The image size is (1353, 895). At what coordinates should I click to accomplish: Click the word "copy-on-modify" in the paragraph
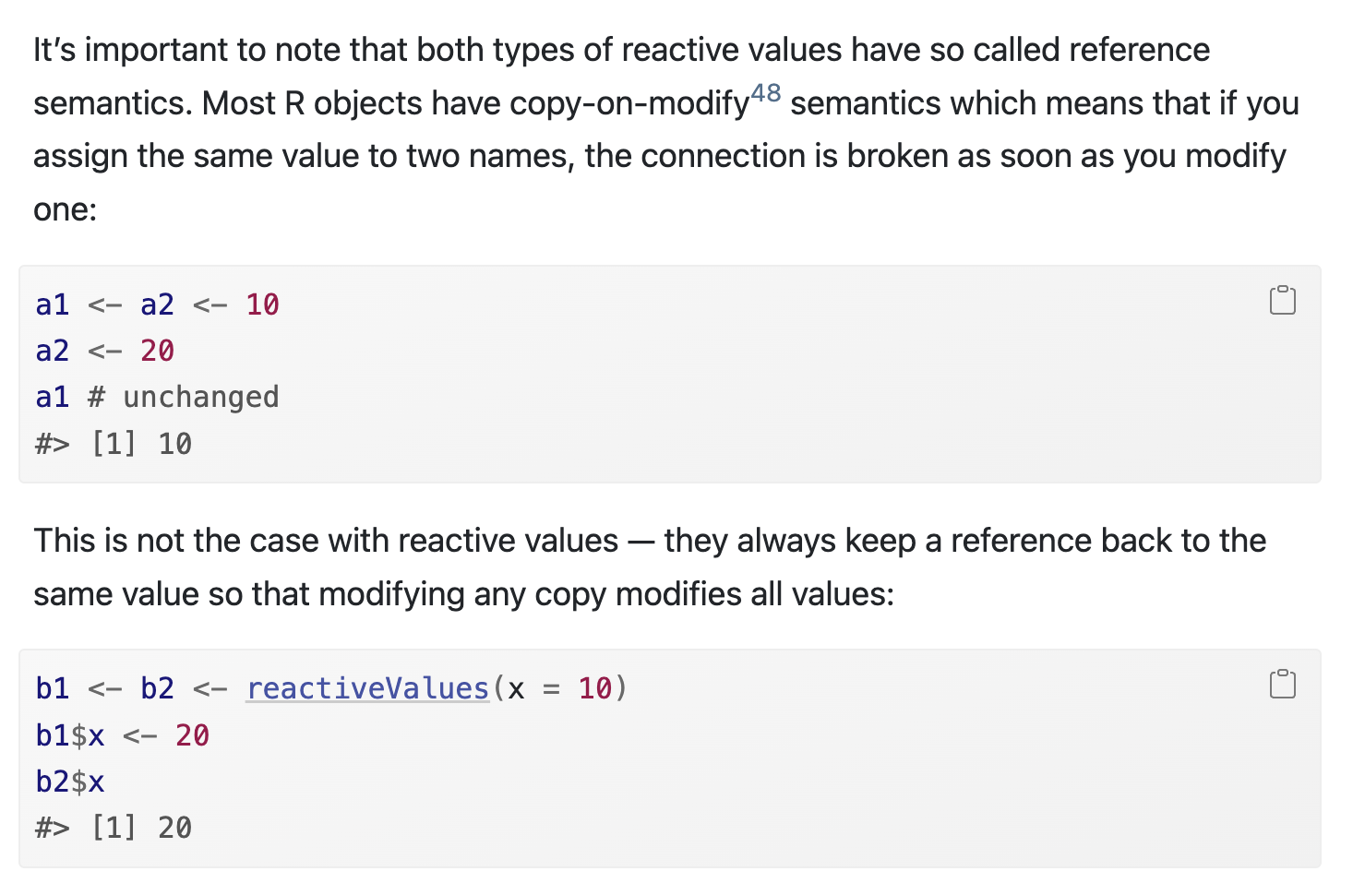click(629, 103)
